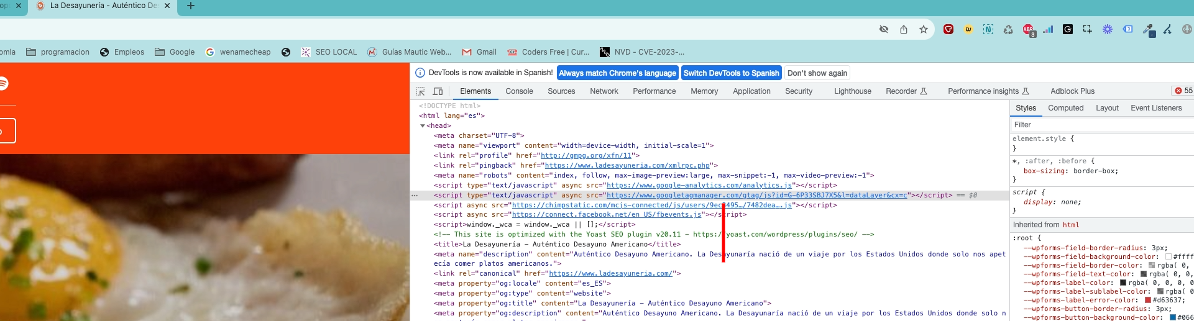
Task: Click the share page icon in address bar
Action: (904, 29)
